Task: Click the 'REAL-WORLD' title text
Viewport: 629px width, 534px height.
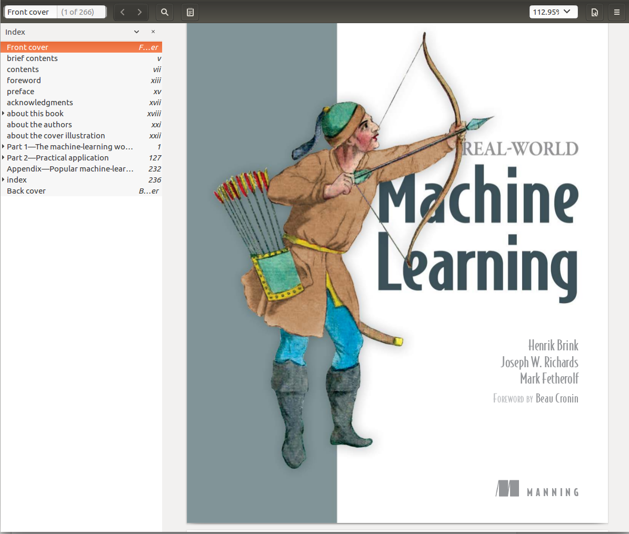Action: tap(520, 149)
